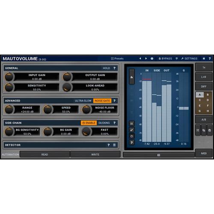Open the SETTINGS menu
Viewport: 214px width, 214px height.
(x=189, y=59)
